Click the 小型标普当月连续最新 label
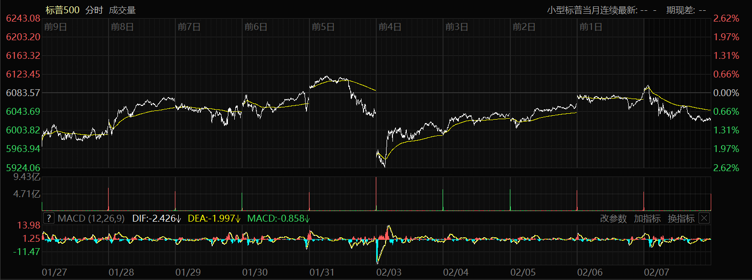The width and height of the screenshot is (752, 280). (593, 10)
